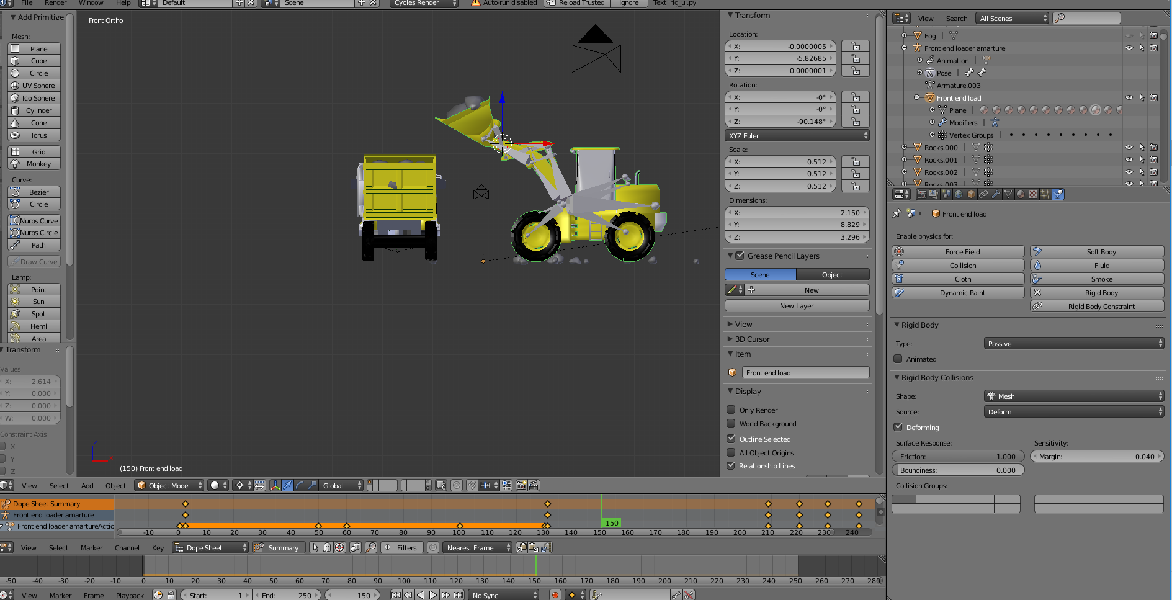This screenshot has height=600, width=1172.
Task: Open the Constraints properties tab (chain icon)
Action: pyautogui.click(x=983, y=194)
